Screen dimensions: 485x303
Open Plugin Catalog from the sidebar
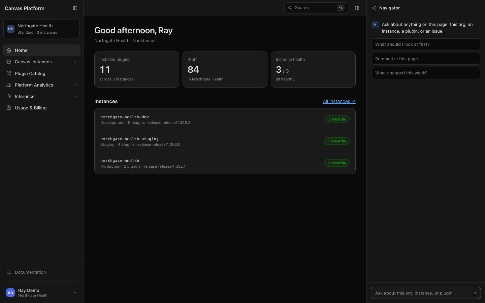click(x=41, y=73)
